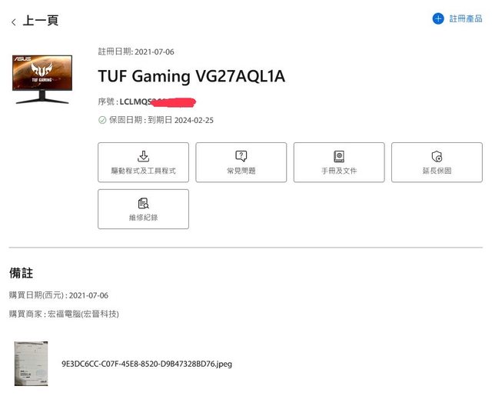492x396 pixels.
Task: Go back using the left chevron arrow
Action: 14,22
